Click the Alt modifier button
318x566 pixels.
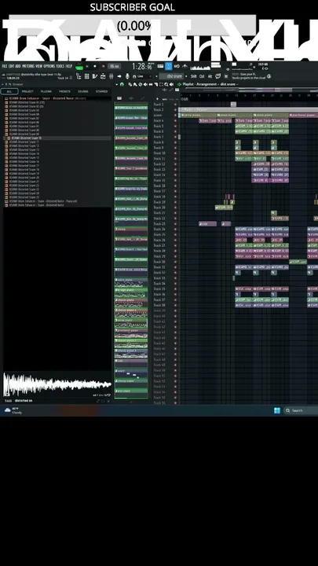tap(210, 76)
